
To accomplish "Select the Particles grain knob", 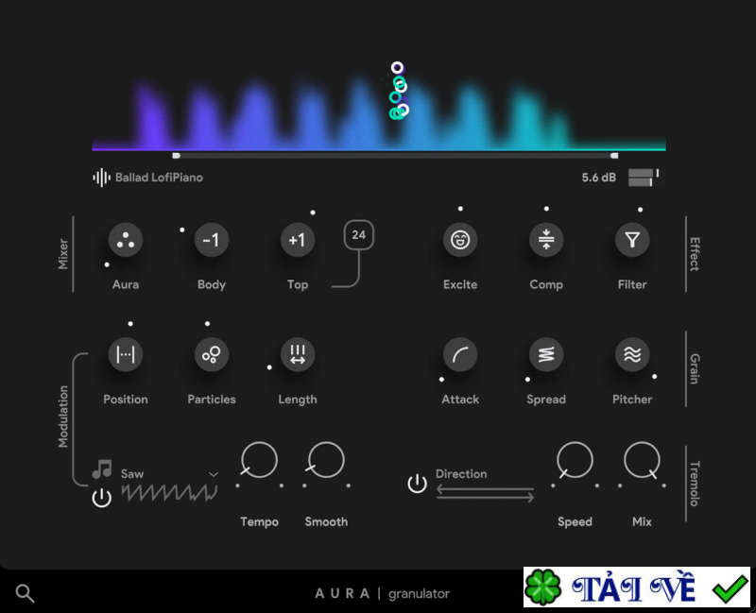I will coord(211,355).
